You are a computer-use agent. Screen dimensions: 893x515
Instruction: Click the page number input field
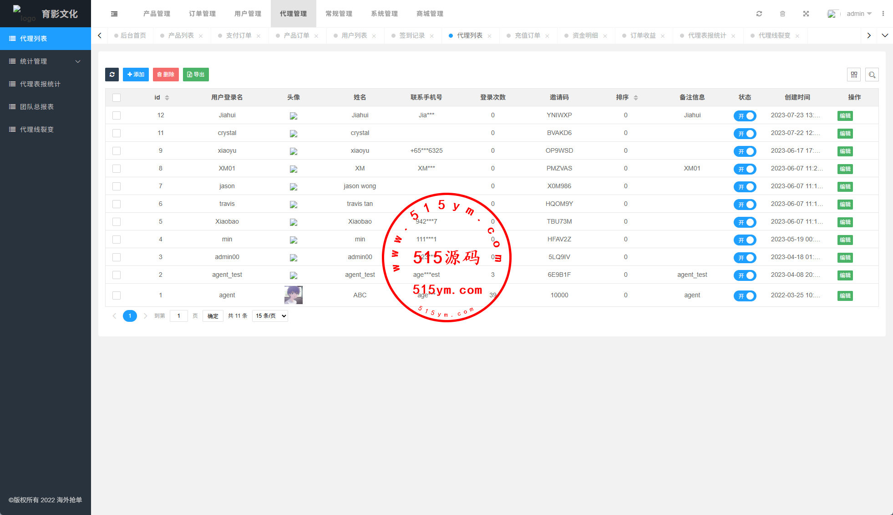pos(179,316)
